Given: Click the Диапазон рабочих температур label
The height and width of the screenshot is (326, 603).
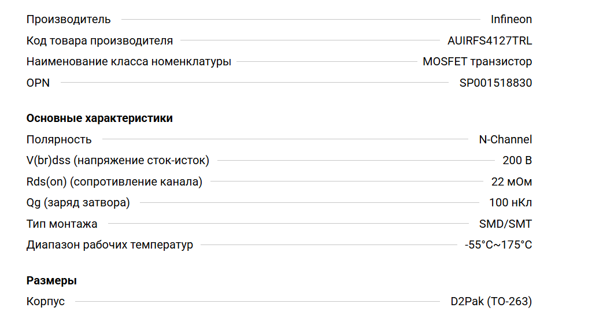Looking at the screenshot, I should pos(109,244).
